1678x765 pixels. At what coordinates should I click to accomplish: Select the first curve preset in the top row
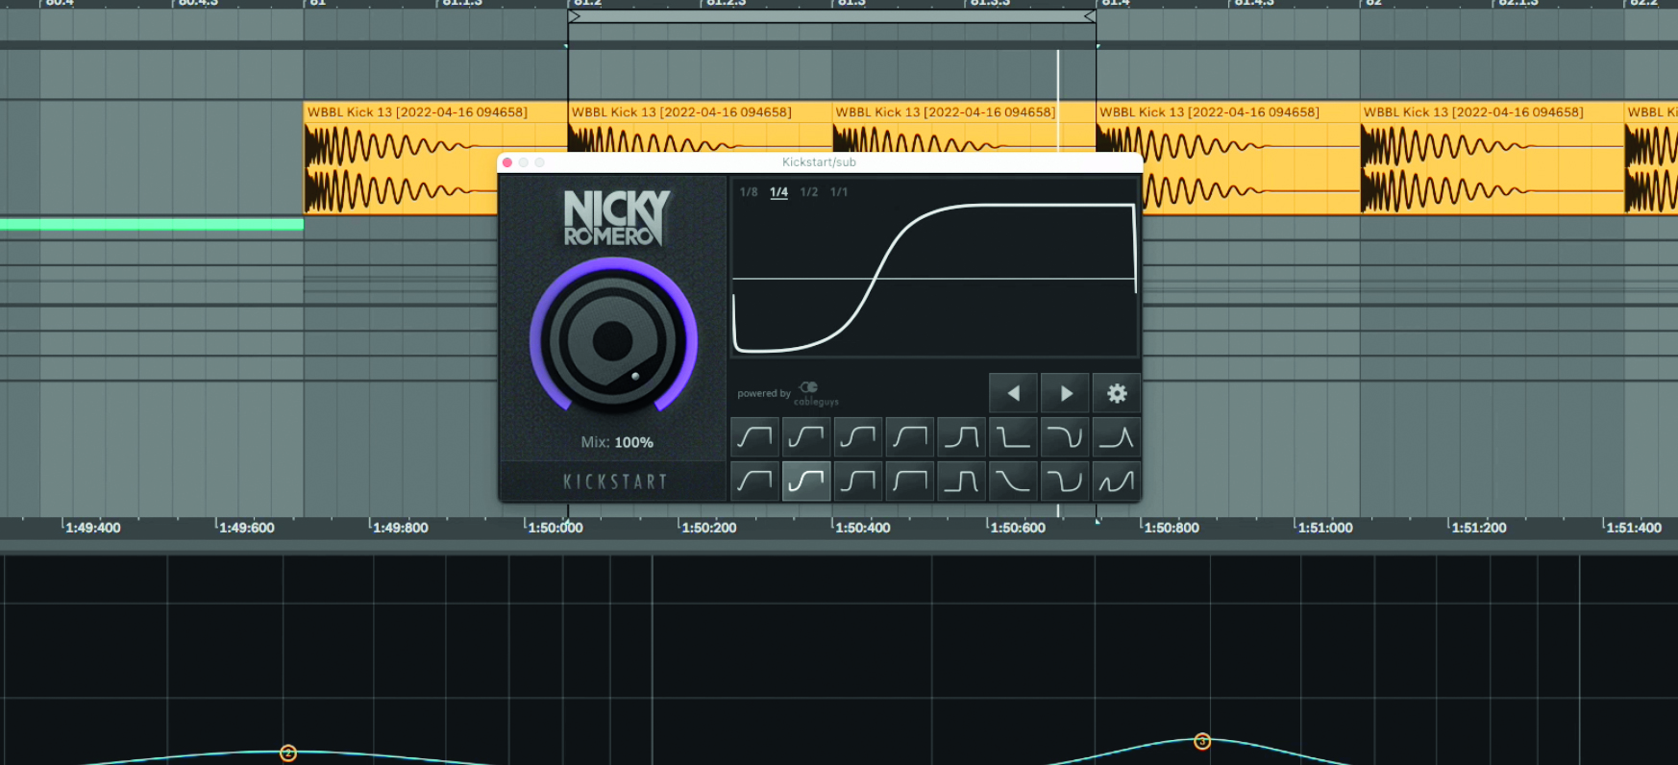(754, 437)
